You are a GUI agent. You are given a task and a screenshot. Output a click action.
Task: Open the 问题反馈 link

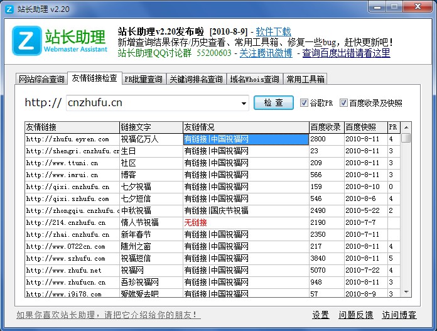356,315
